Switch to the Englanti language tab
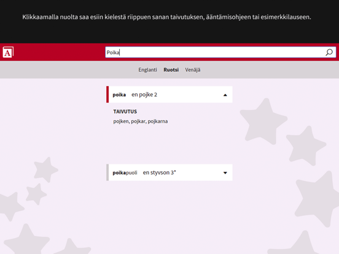The height and width of the screenshot is (254, 339). (x=147, y=70)
